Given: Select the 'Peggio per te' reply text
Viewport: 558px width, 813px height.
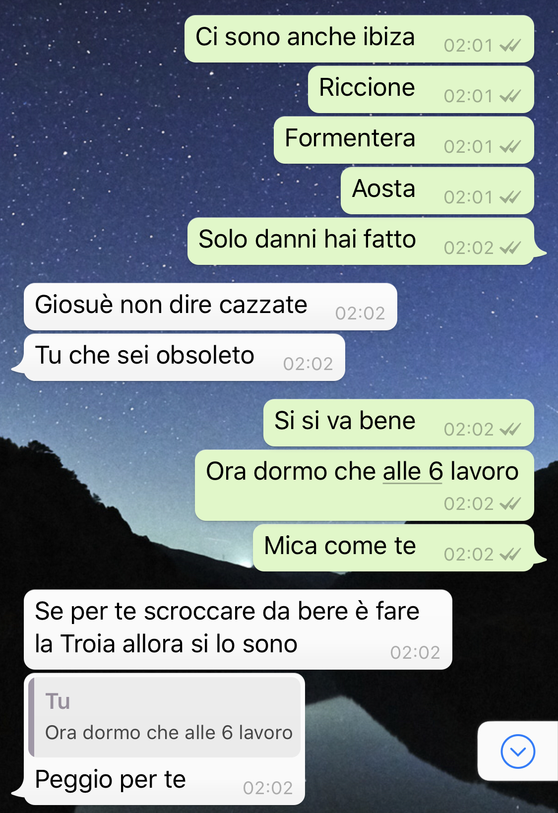Looking at the screenshot, I should 110,779.
